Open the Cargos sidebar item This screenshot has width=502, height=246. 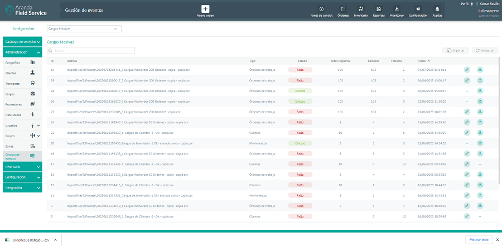tap(22, 94)
